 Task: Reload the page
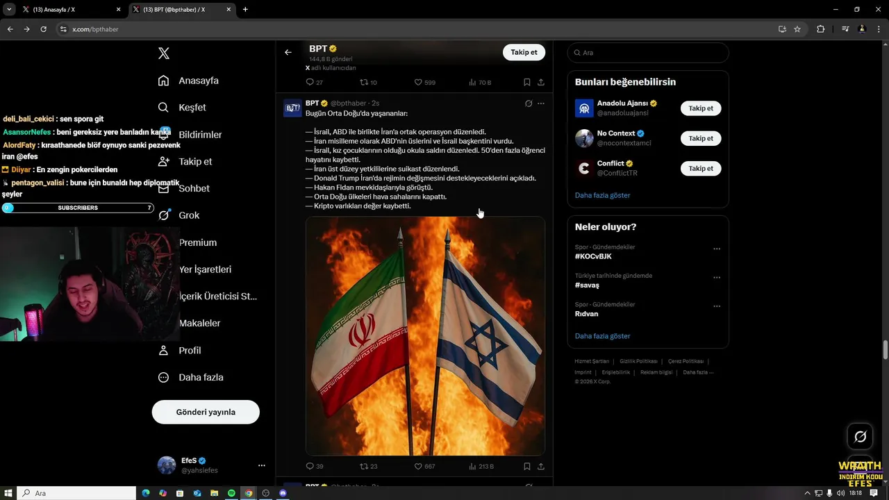pos(43,29)
